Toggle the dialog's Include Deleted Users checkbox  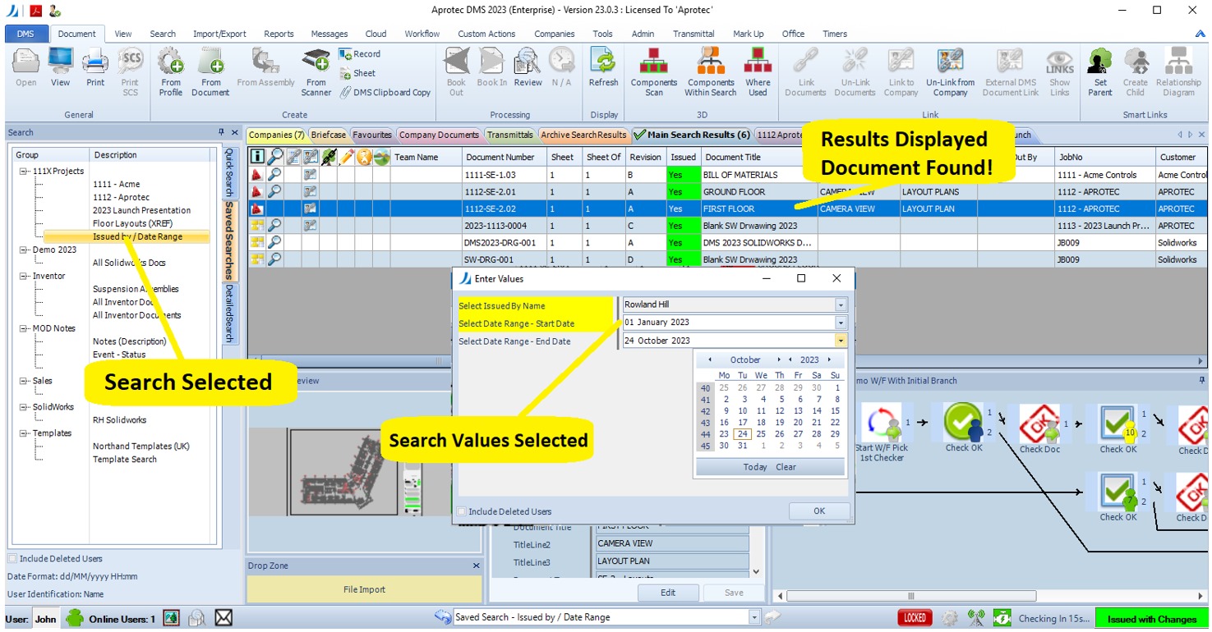click(461, 511)
